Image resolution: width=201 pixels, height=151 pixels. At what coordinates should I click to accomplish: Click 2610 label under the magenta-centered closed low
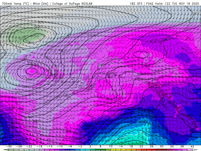[29, 80]
